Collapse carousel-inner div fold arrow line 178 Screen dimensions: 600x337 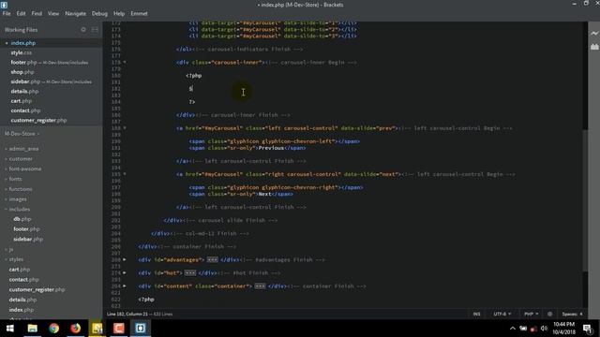click(x=125, y=62)
